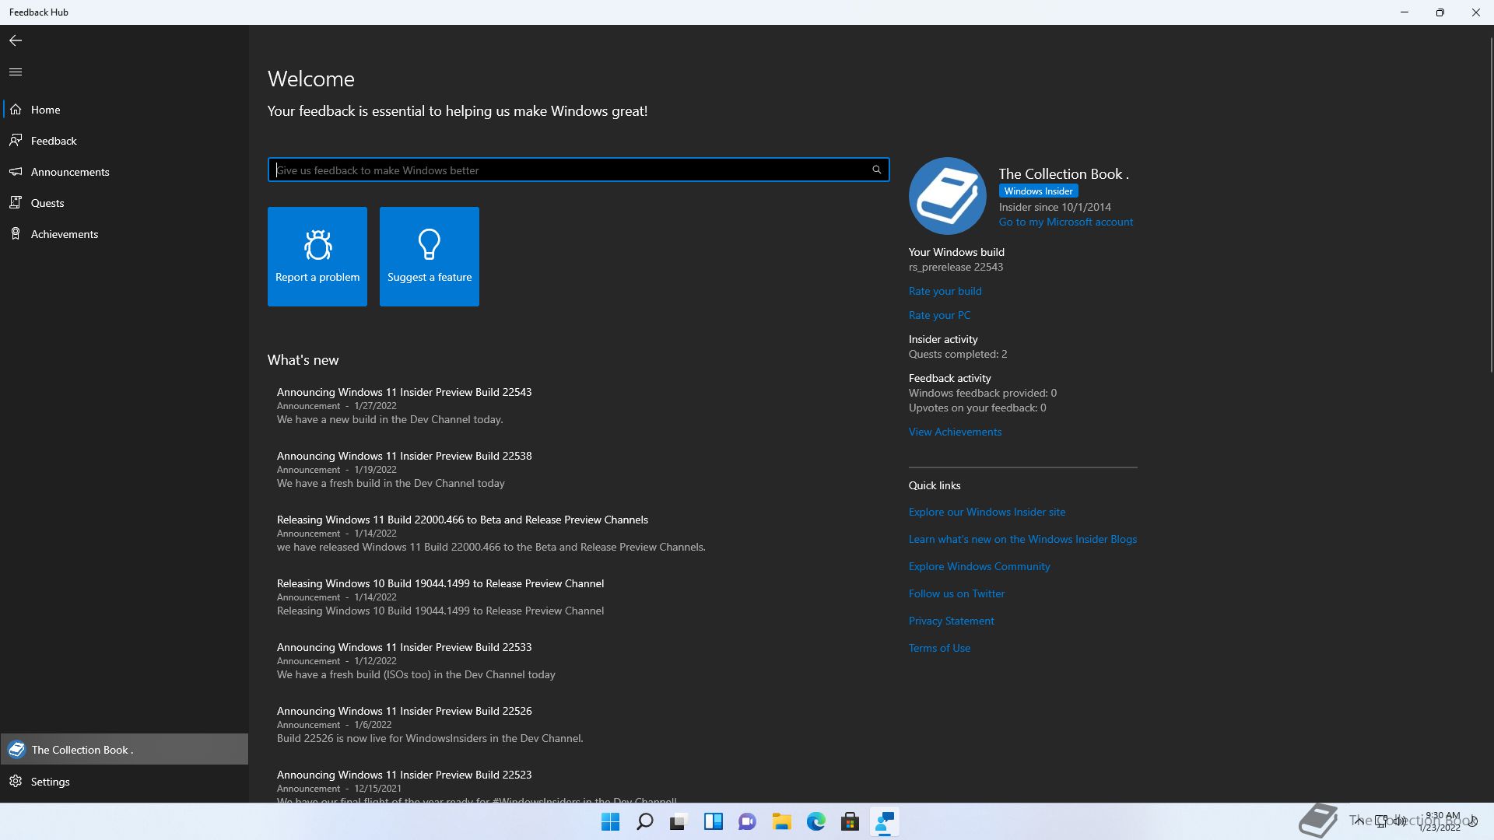Open announcement for Insider Preview Build 22526
The image size is (1494, 840).
404,711
